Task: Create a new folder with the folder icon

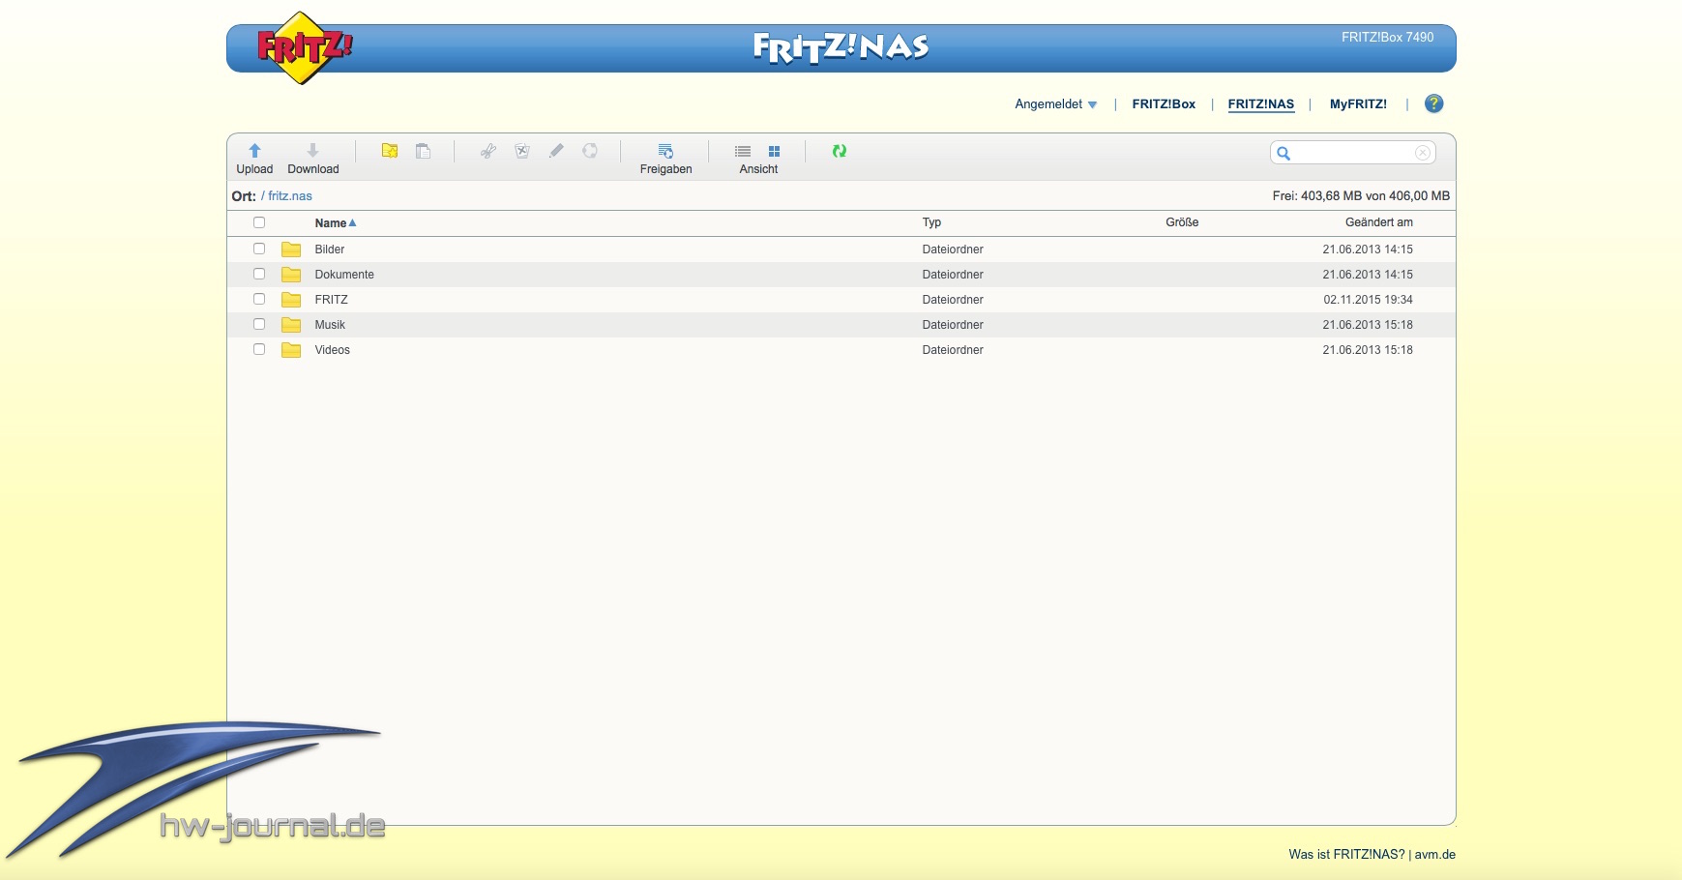Action: 390,151
